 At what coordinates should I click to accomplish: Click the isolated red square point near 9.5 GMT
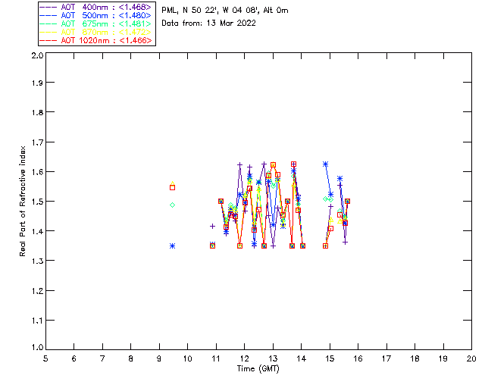coord(173,187)
